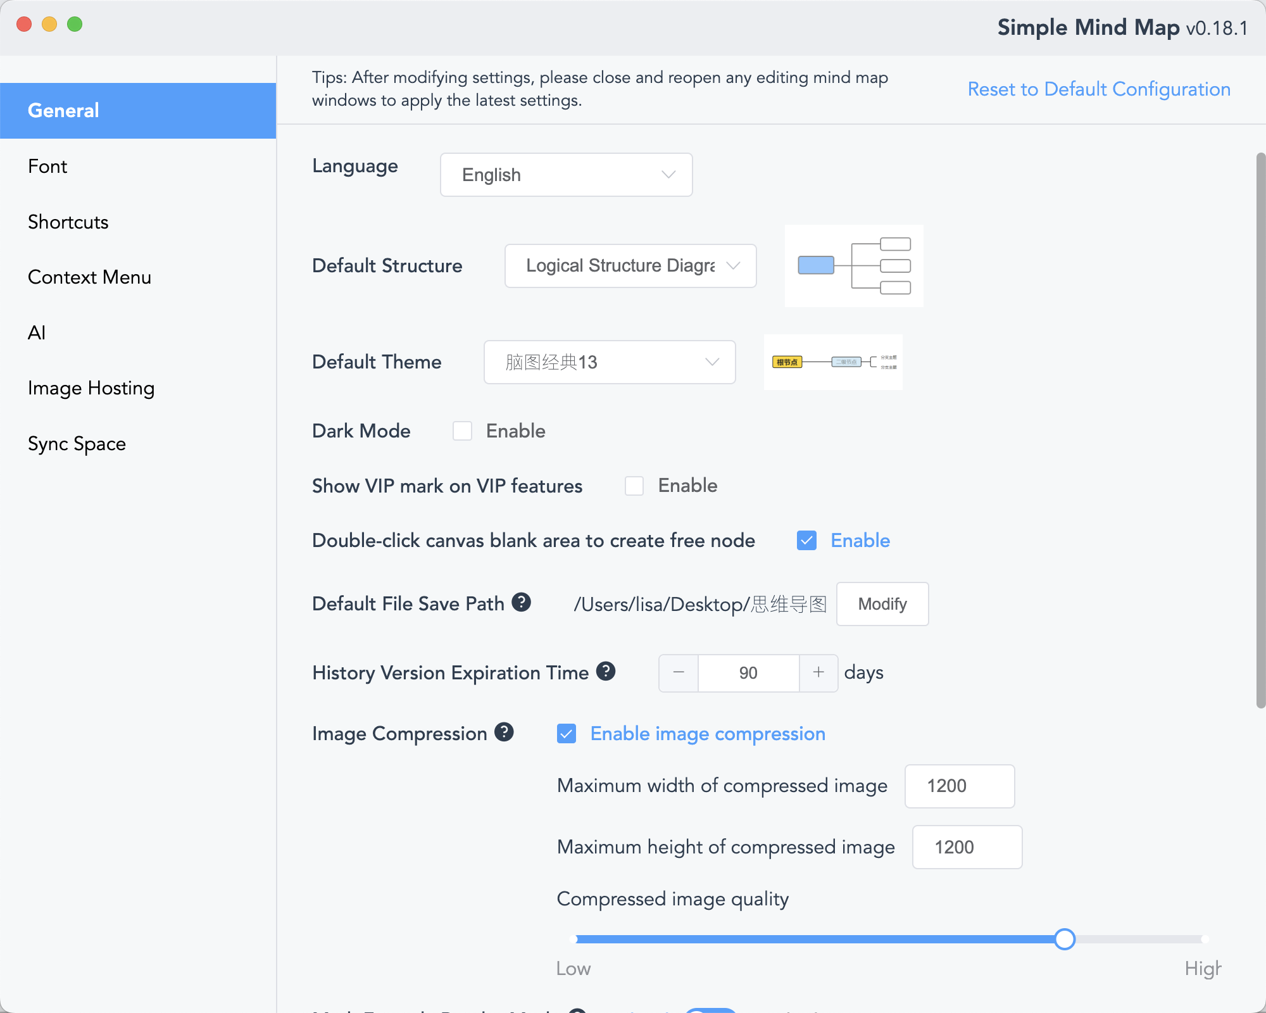Enable Show VIP mark on VIP features

pos(634,486)
